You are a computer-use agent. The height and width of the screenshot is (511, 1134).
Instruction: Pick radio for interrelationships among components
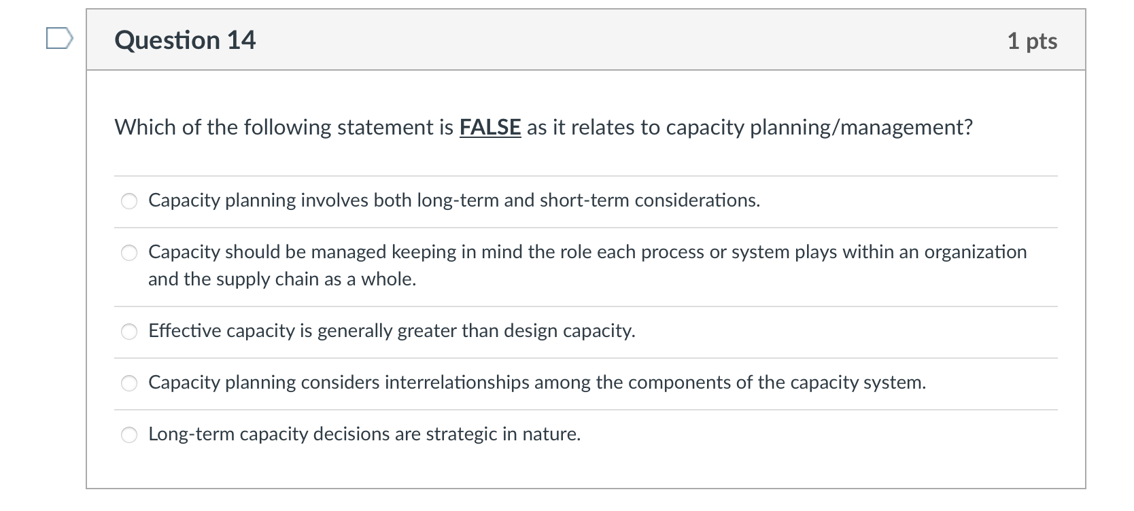pyautogui.click(x=129, y=383)
